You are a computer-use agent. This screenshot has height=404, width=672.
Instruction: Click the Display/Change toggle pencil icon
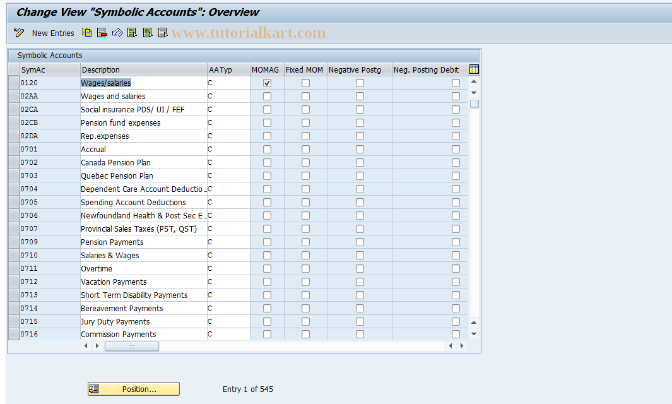click(19, 33)
